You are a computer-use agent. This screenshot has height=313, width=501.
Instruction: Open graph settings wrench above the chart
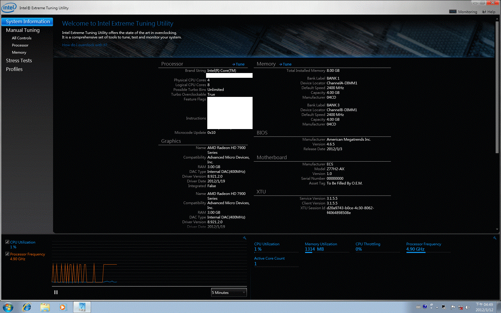(245, 238)
